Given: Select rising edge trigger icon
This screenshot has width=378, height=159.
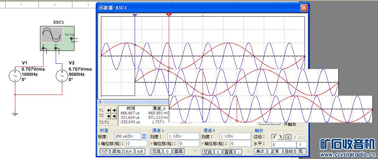Looking at the screenshot, I should 274,137.
